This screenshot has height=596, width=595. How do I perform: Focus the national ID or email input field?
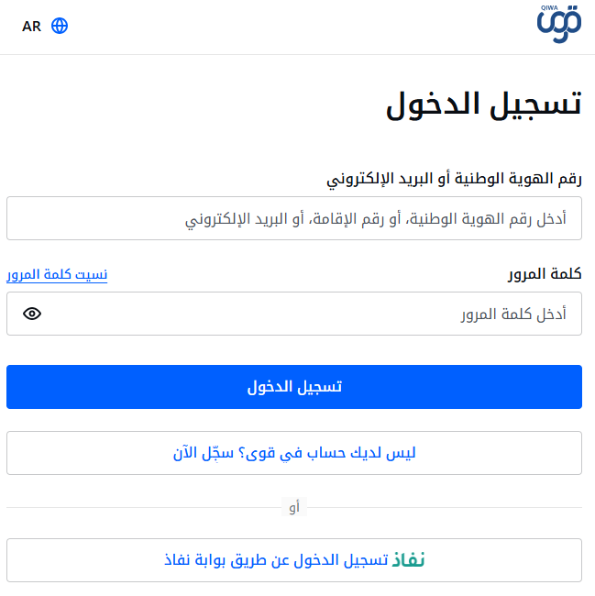click(294, 218)
